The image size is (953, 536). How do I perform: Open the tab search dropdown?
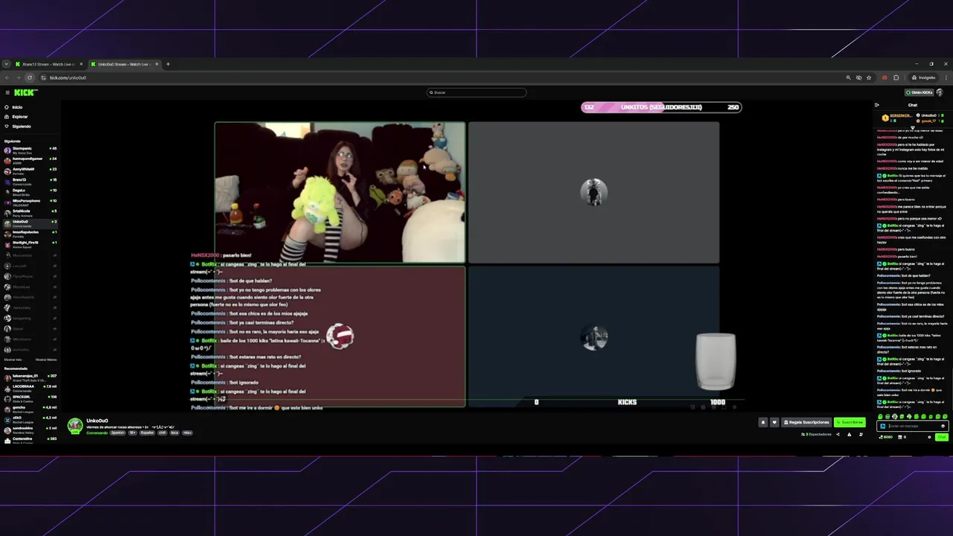pos(6,64)
